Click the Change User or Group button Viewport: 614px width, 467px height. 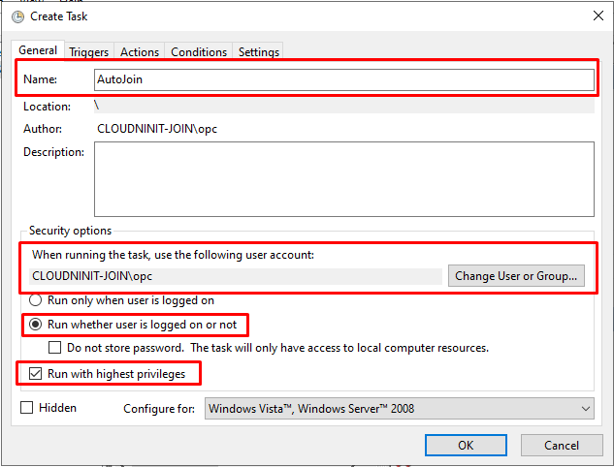coord(516,276)
